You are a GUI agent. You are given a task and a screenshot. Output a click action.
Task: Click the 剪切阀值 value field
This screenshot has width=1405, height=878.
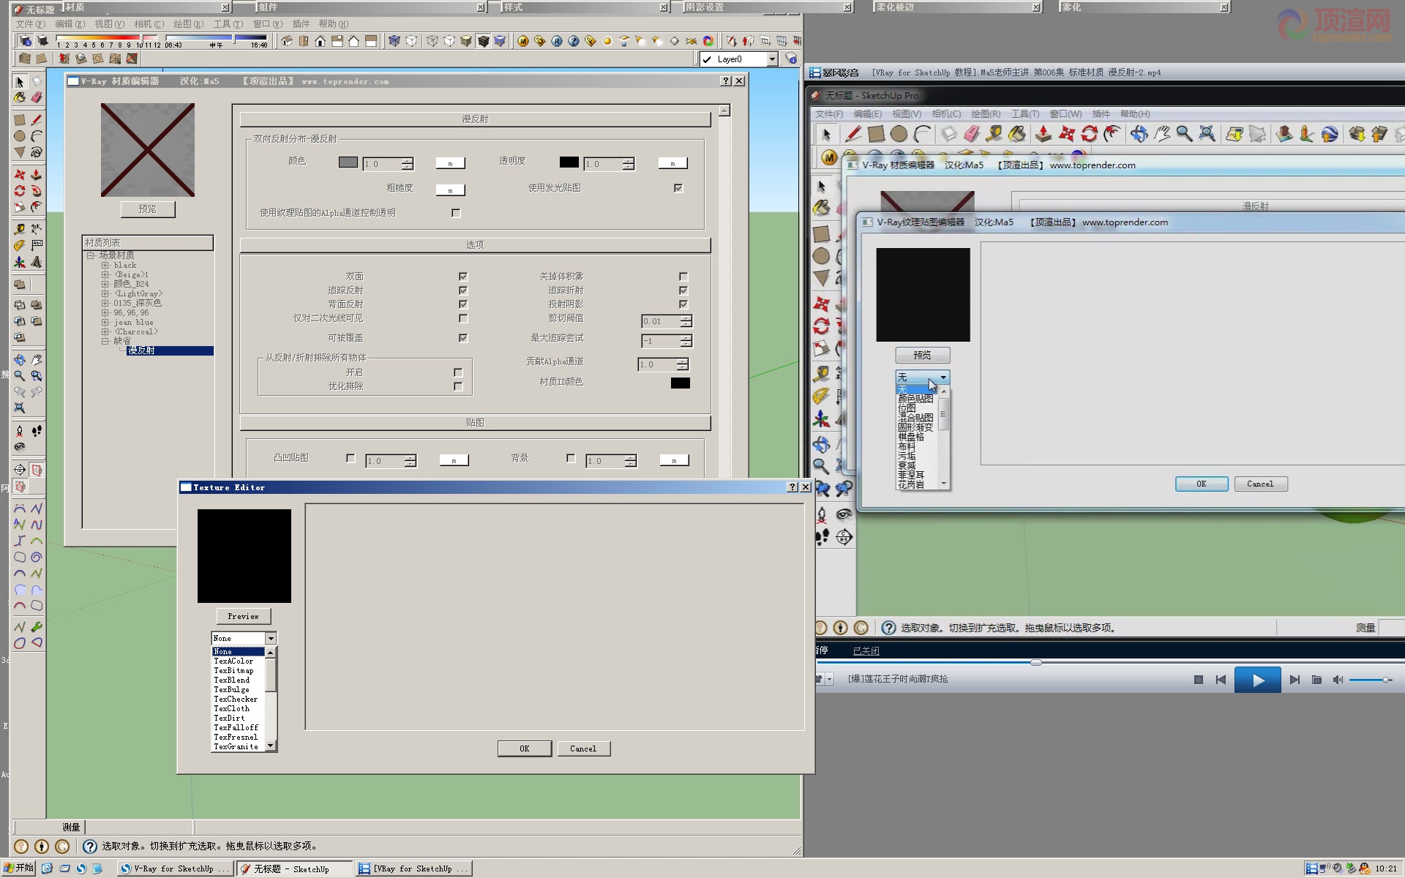coord(660,321)
